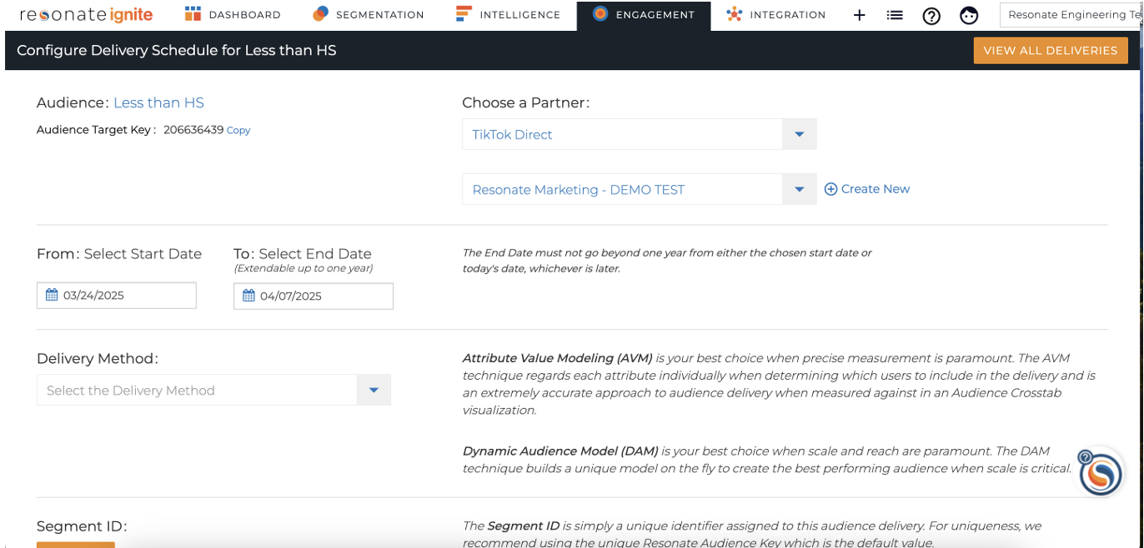Open the Less than HS audience link
This screenshot has width=1144, height=548.
tap(158, 102)
